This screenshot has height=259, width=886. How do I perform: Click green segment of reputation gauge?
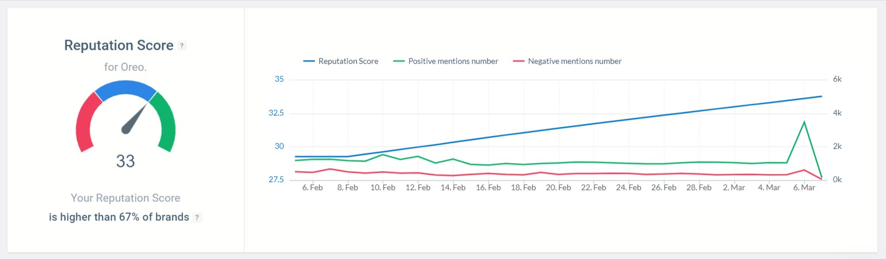click(x=166, y=122)
